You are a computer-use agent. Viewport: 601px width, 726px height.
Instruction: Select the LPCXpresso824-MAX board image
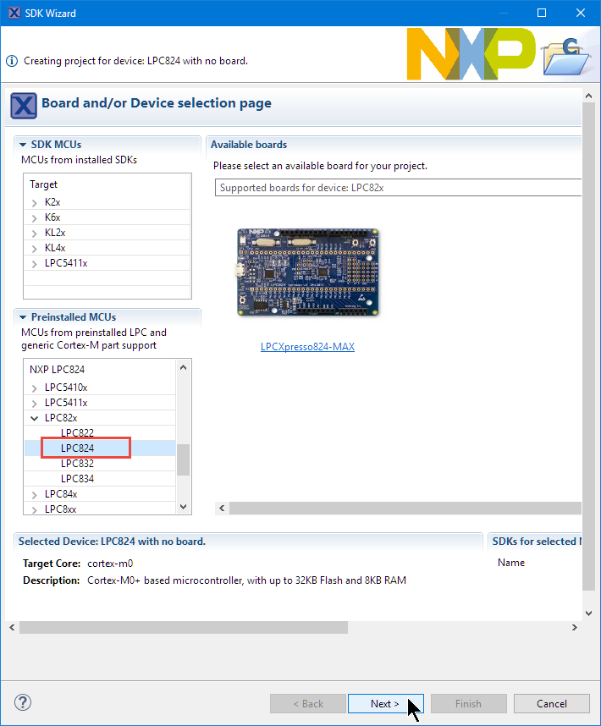tap(308, 271)
